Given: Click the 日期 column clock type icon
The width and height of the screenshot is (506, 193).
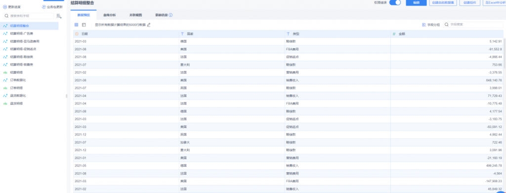Looking at the screenshot, I should (x=77, y=34).
